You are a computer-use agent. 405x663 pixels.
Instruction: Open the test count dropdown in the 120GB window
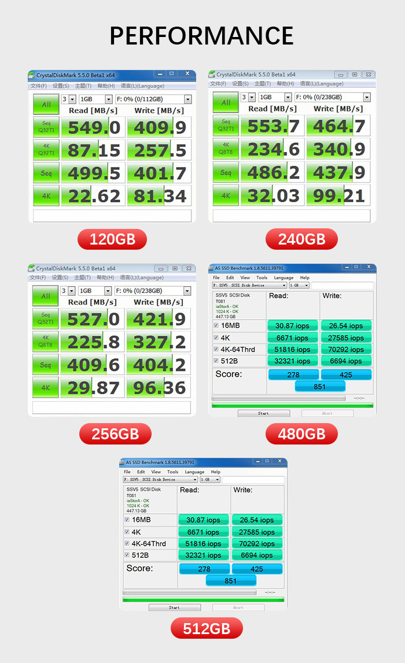coord(72,99)
